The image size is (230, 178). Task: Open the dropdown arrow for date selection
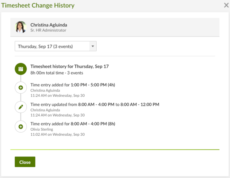(93, 46)
